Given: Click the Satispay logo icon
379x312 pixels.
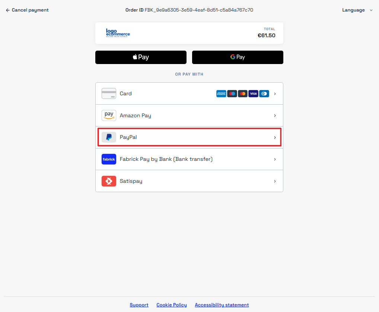Looking at the screenshot, I should (x=109, y=181).
